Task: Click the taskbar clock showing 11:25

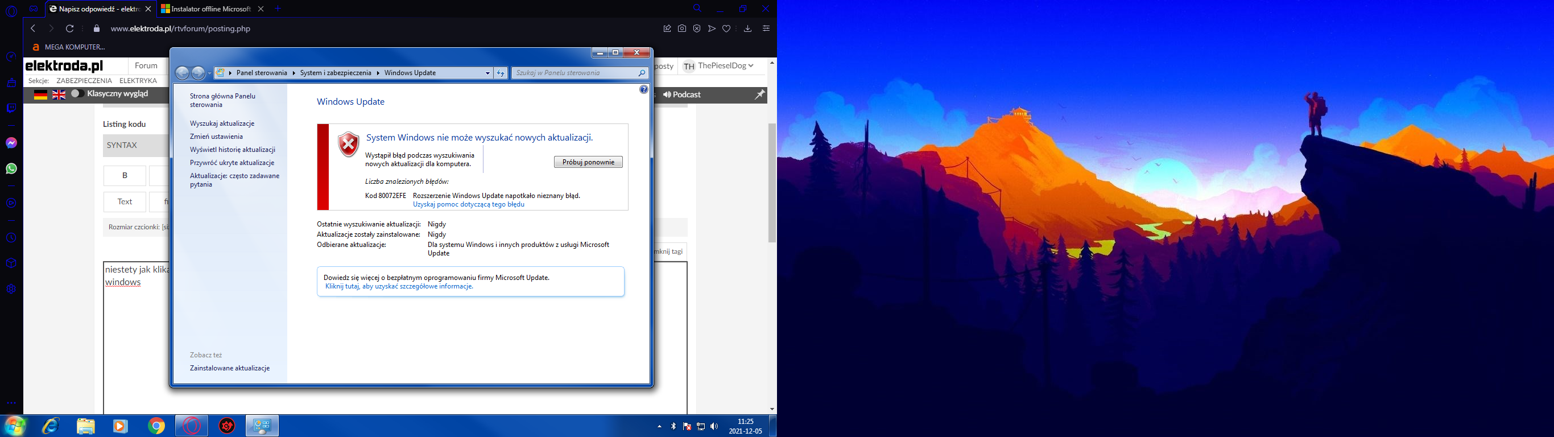Action: 746,426
